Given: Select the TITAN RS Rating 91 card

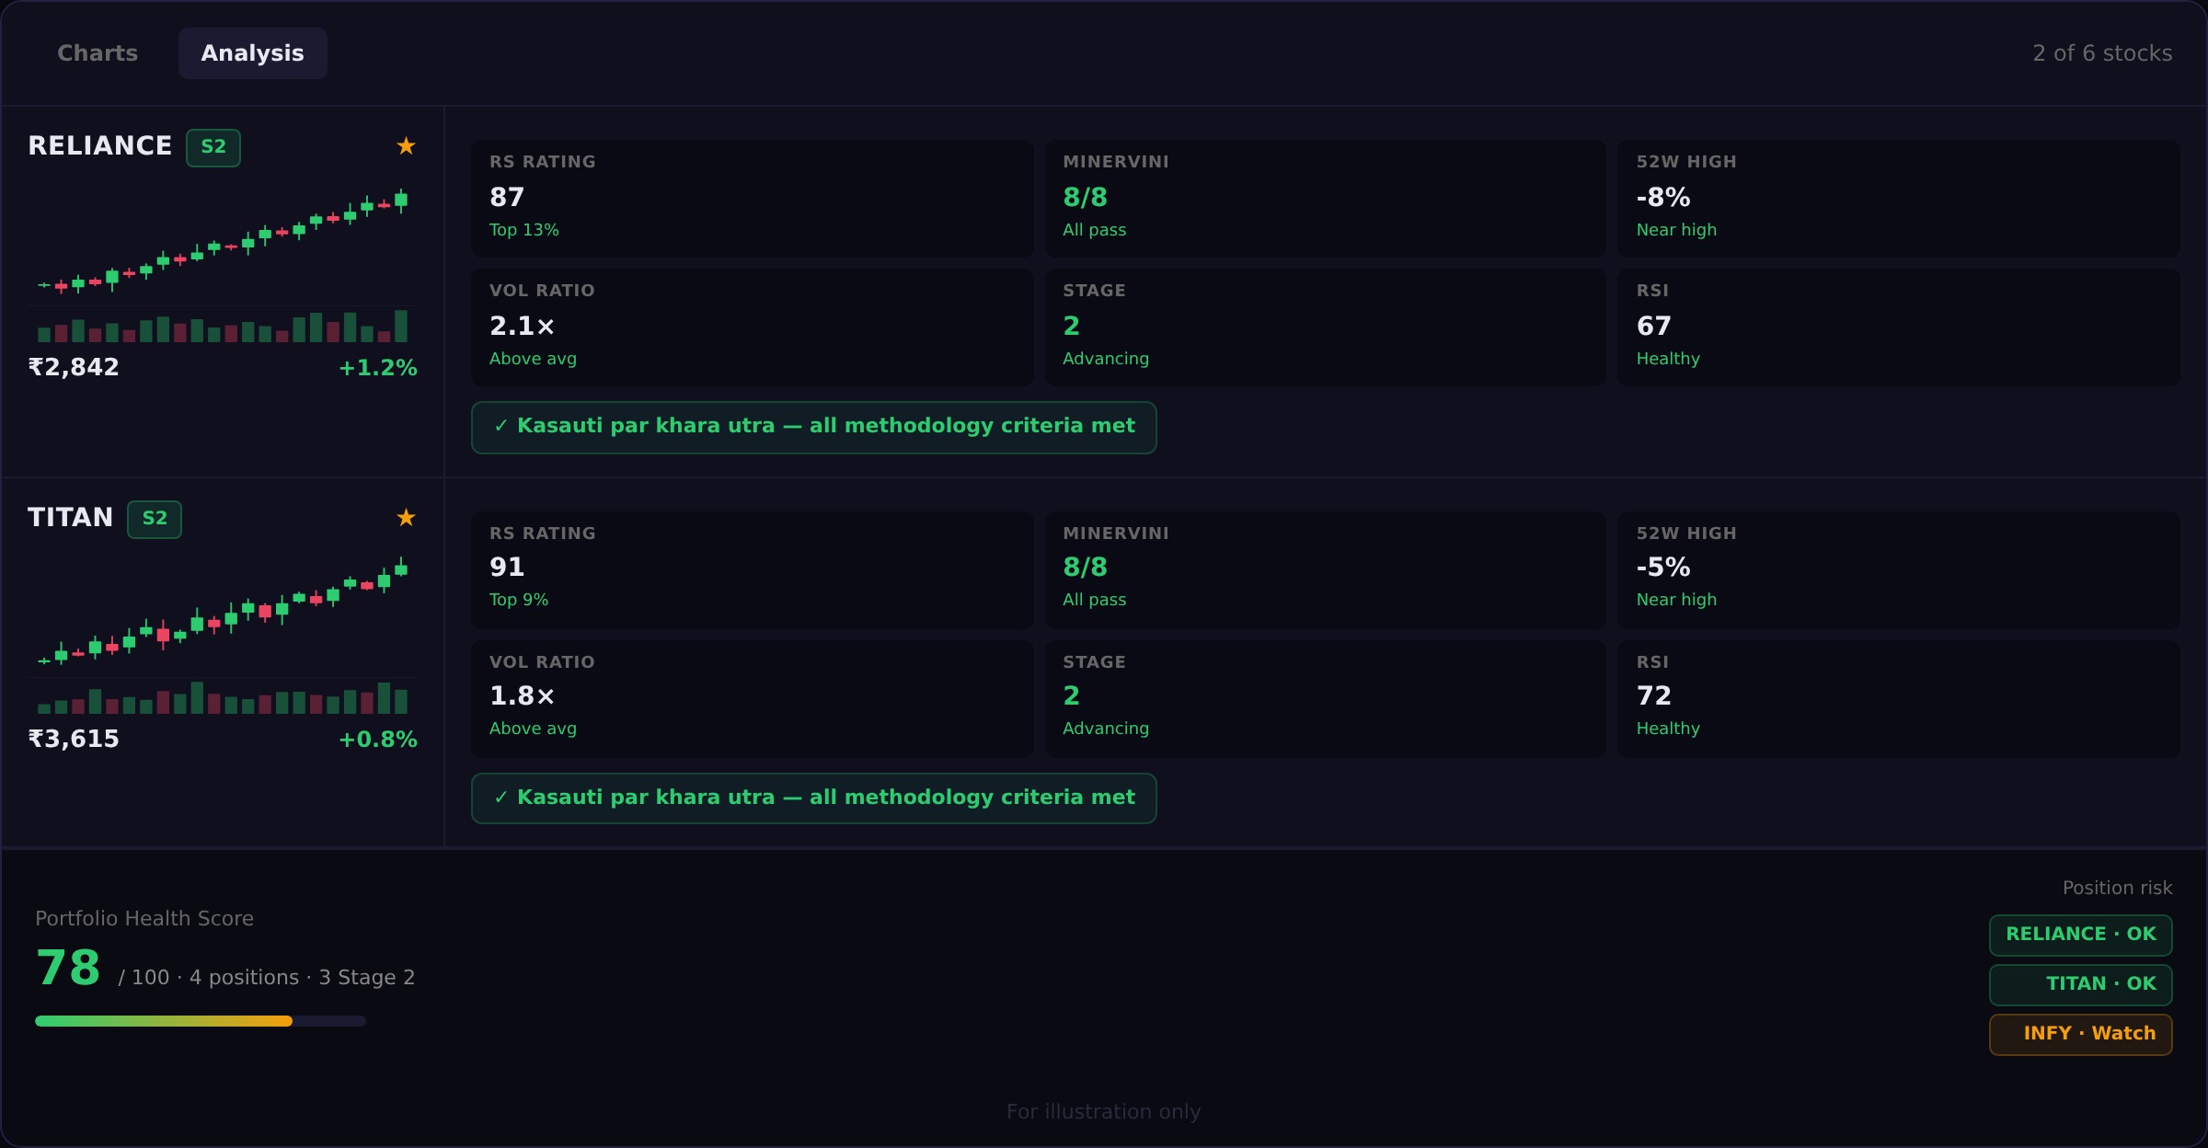Looking at the screenshot, I should (x=753, y=569).
